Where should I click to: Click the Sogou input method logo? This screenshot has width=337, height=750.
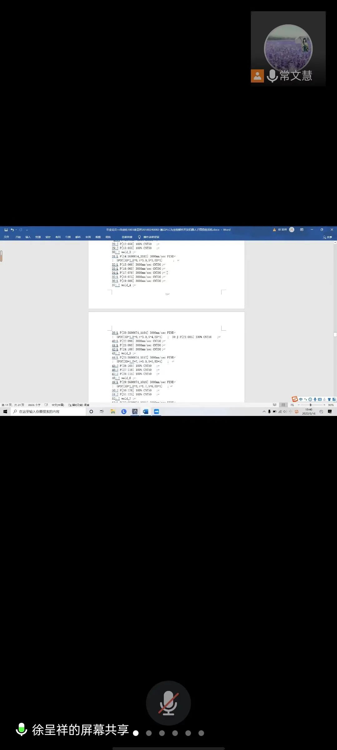pos(295,399)
